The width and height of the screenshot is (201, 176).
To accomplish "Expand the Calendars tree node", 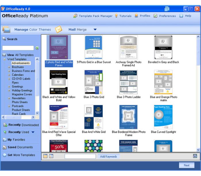I will point(9,75).
